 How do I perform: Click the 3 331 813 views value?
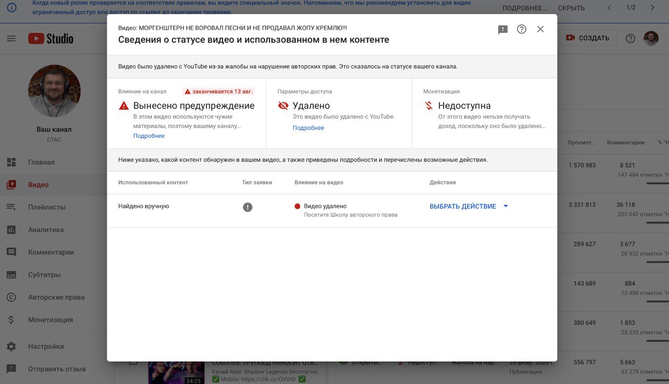point(582,205)
